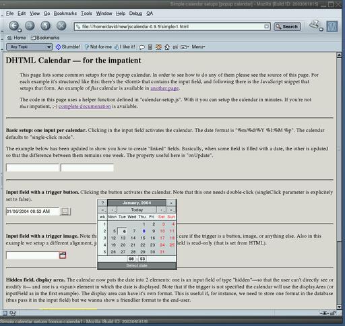Image resolution: width=345 pixels, height=326 pixels.
Task: Select January 15 in the calendar
Action: pyautogui.click(x=143, y=238)
